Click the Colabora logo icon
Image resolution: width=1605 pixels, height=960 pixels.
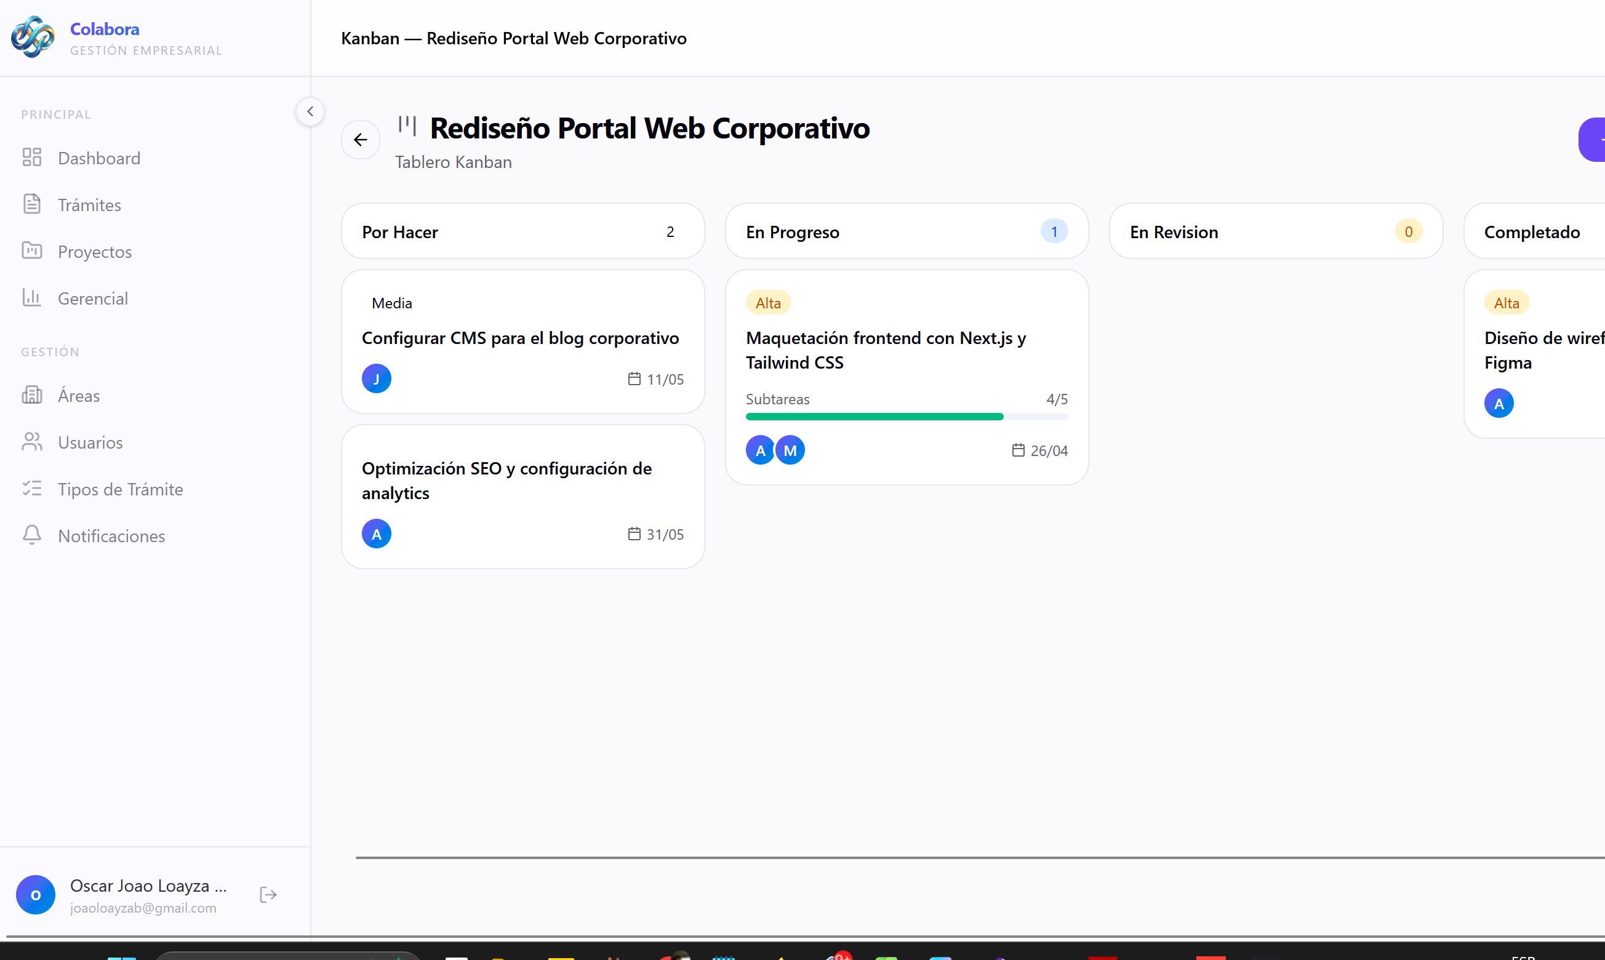coord(32,37)
